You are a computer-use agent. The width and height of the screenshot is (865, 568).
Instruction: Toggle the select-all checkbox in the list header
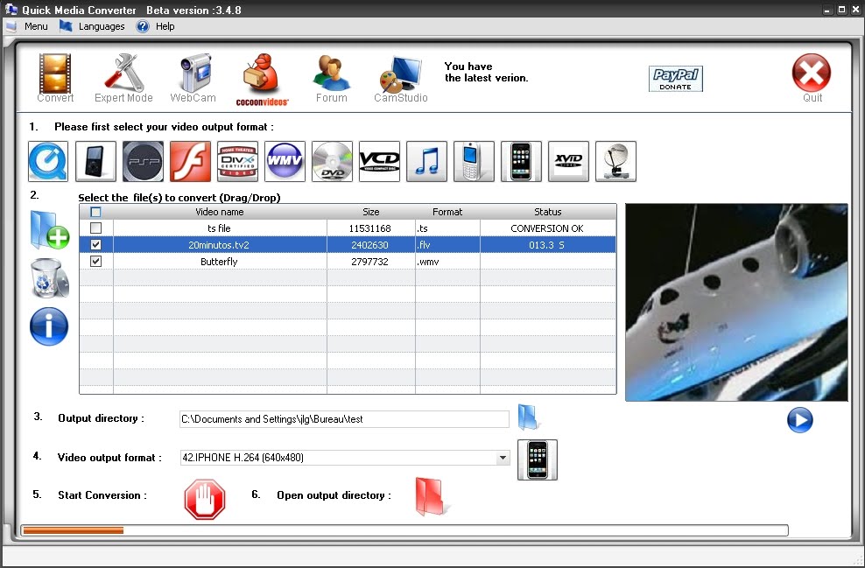click(95, 212)
